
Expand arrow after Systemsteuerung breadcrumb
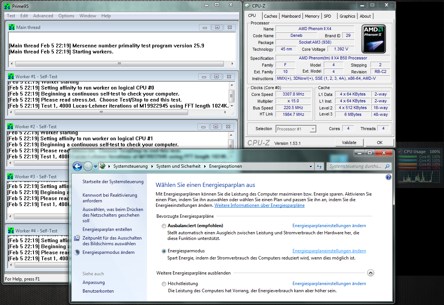(152, 166)
